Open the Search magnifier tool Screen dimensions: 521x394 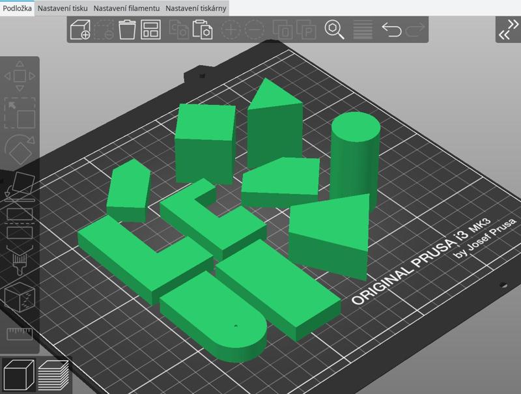click(334, 29)
